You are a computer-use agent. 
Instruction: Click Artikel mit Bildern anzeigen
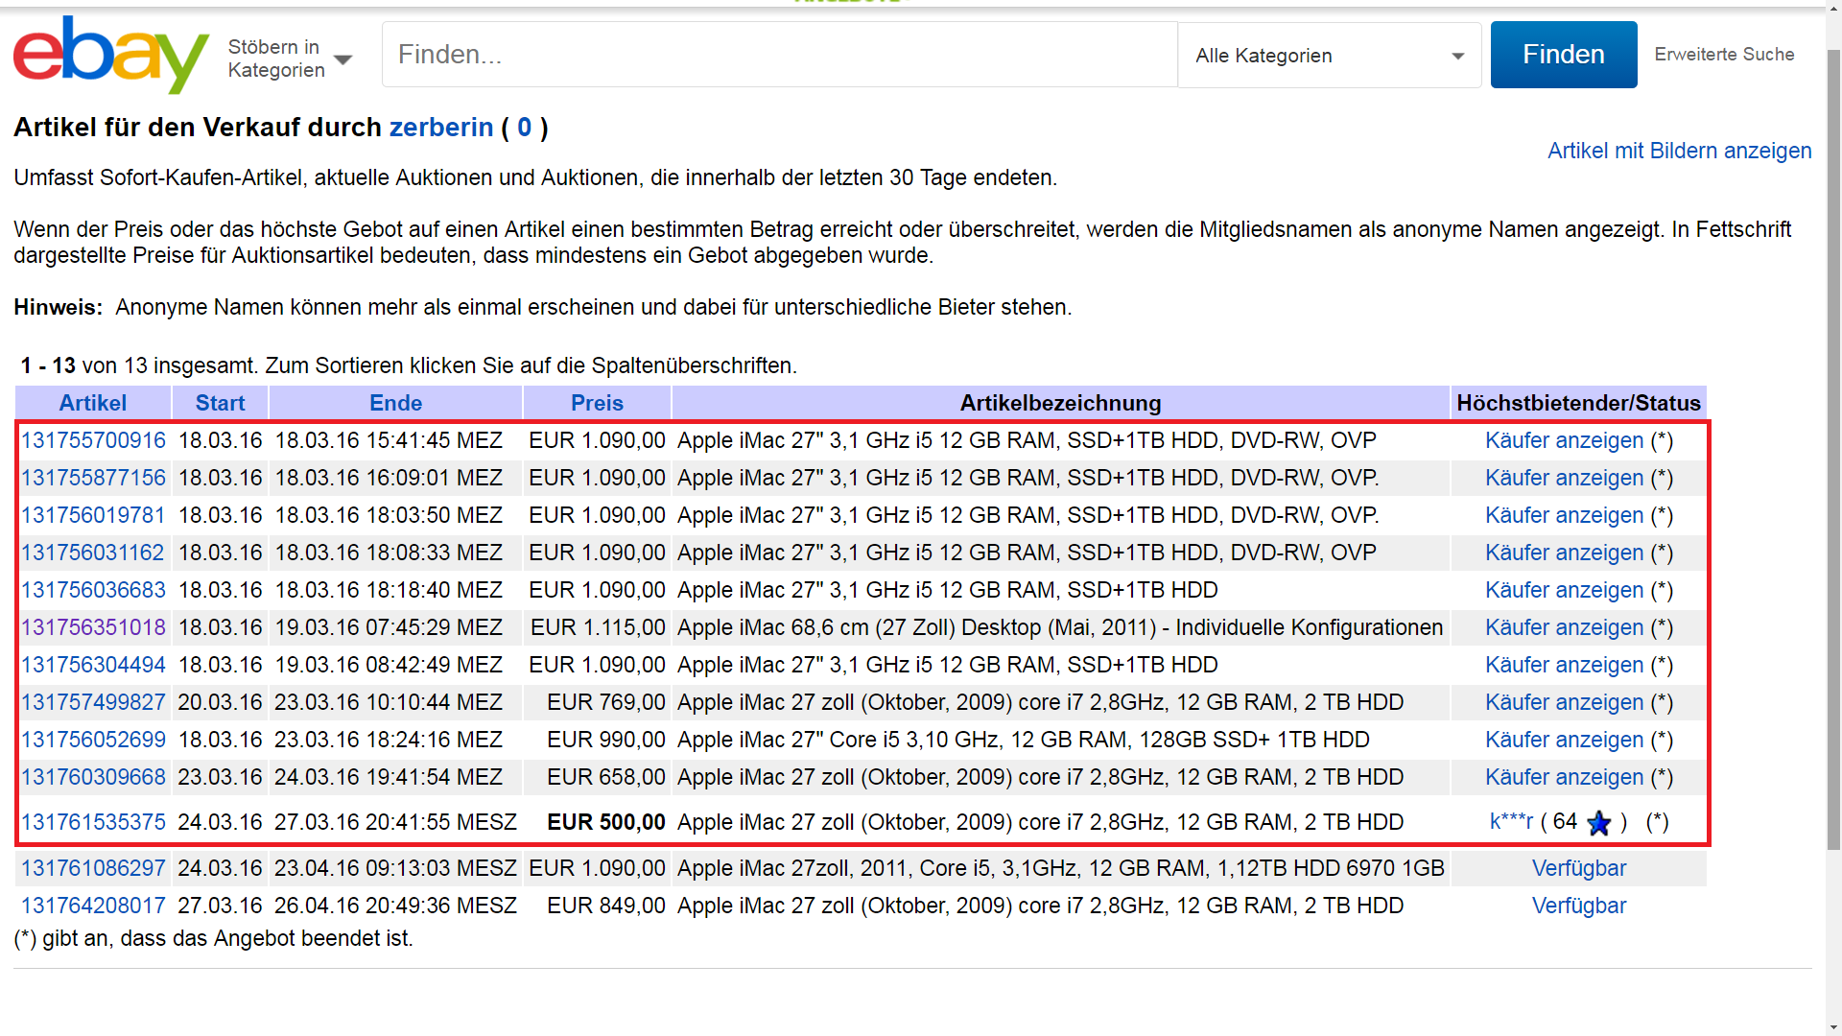point(1679,151)
